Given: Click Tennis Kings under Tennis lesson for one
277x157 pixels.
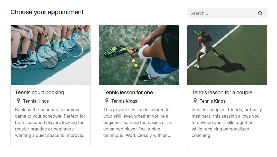Looking at the screenshot, I should pyautogui.click(x=124, y=101).
